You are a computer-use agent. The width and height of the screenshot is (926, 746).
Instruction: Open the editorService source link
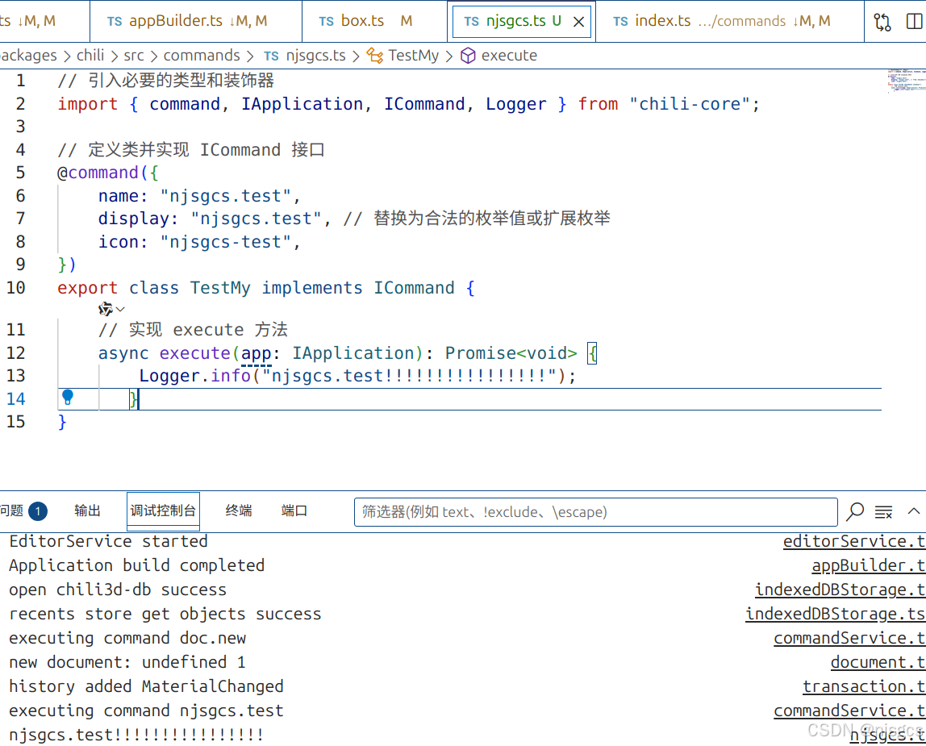854,542
